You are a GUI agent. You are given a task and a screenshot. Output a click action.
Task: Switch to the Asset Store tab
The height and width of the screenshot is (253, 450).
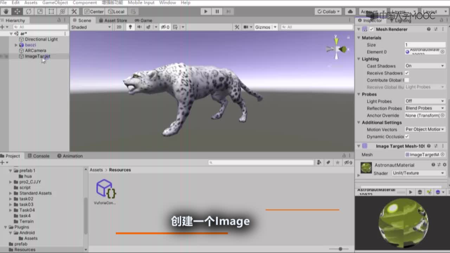coord(113,20)
